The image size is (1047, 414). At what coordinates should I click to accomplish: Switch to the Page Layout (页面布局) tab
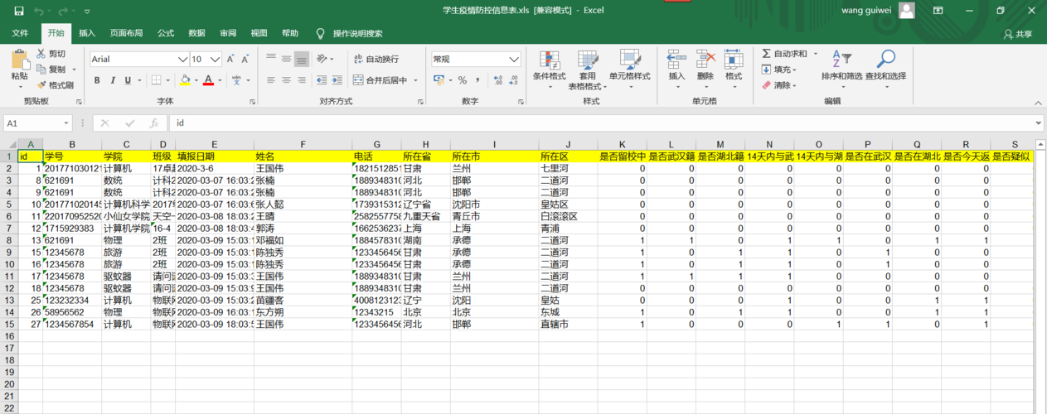tap(126, 33)
